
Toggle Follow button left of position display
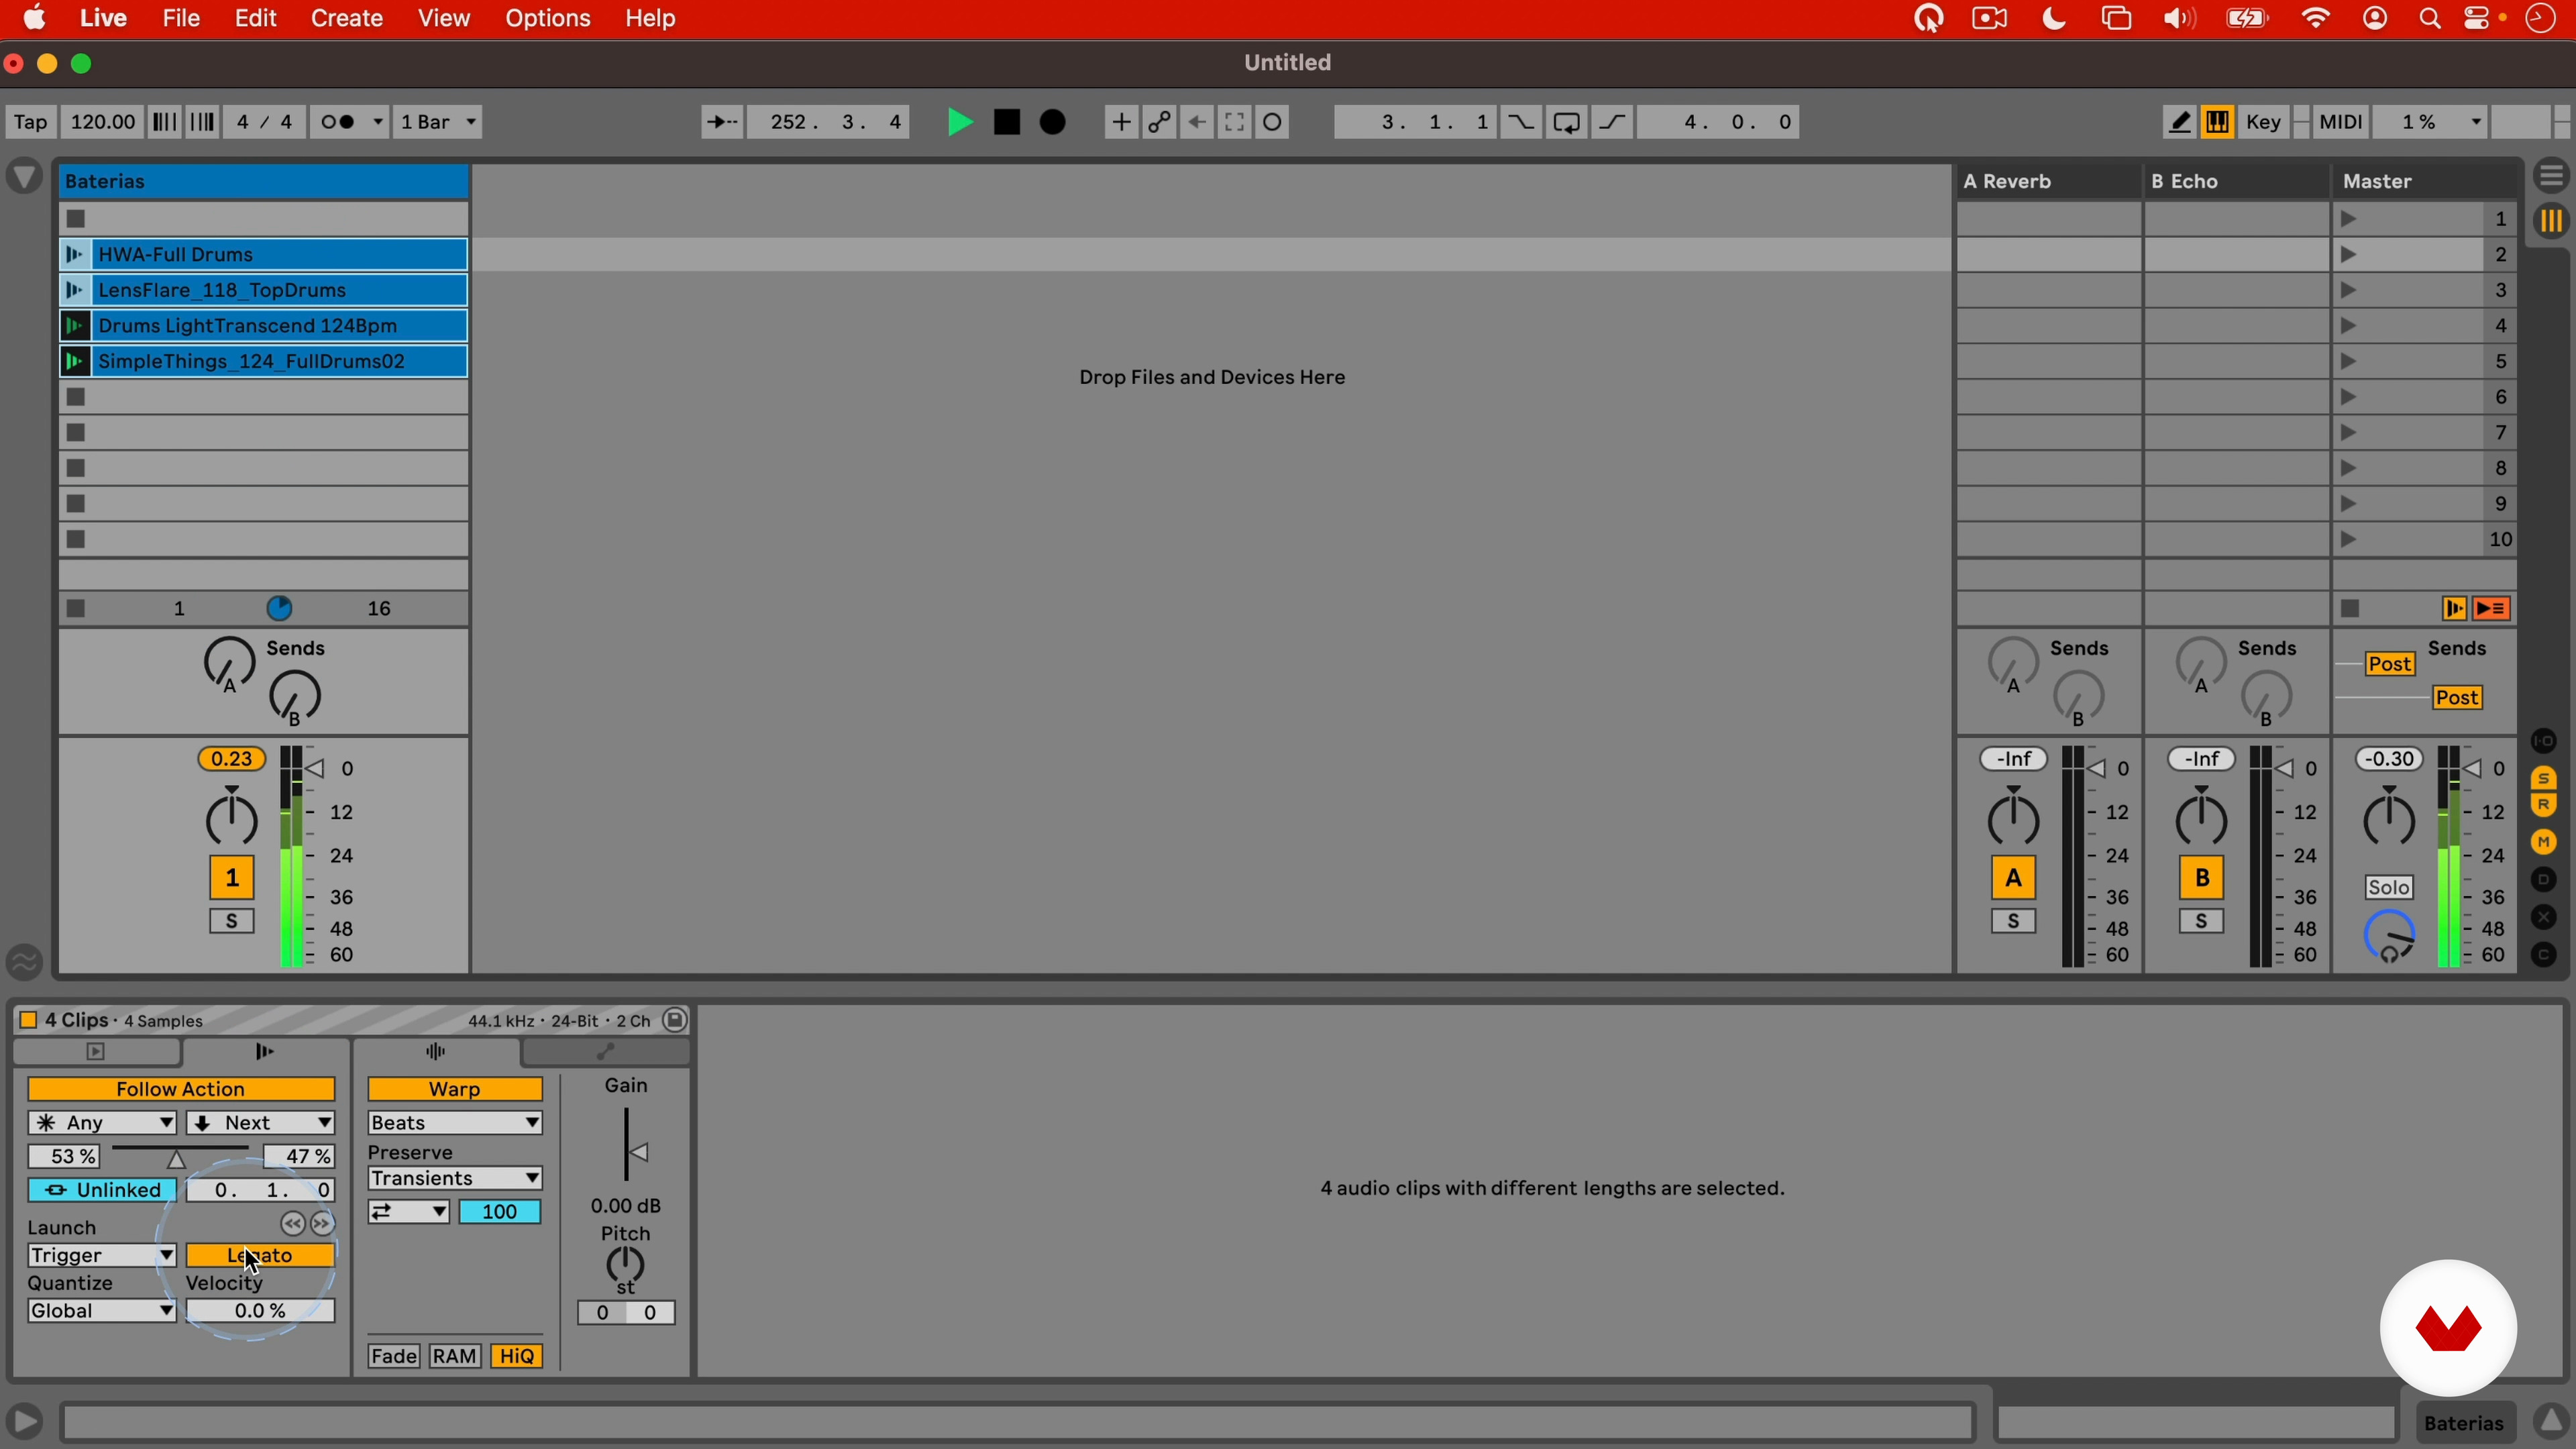721,122
